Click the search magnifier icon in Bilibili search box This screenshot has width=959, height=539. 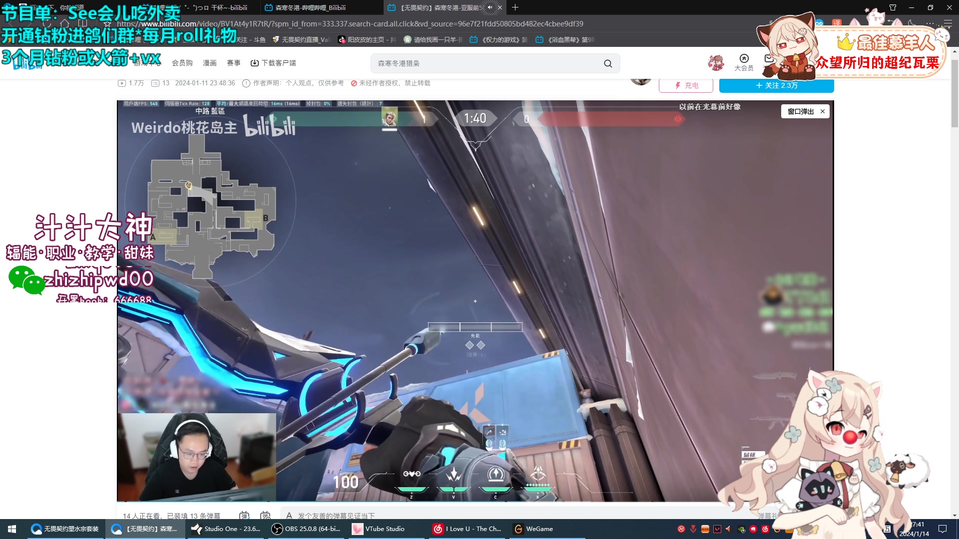click(x=608, y=63)
